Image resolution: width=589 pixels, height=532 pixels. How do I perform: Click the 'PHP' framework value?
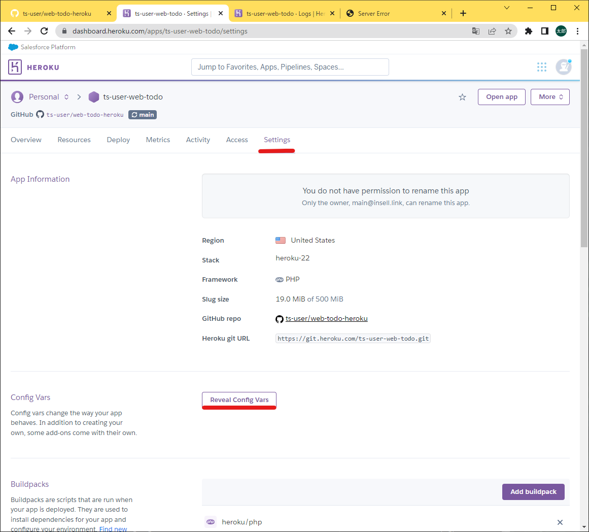click(x=293, y=279)
